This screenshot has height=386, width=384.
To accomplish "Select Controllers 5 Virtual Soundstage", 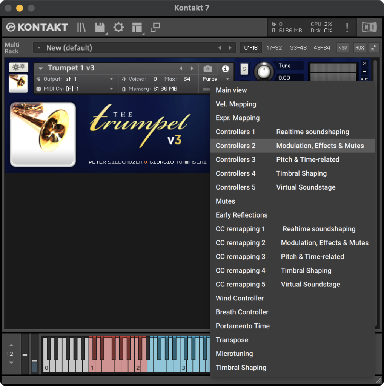I will click(292, 187).
